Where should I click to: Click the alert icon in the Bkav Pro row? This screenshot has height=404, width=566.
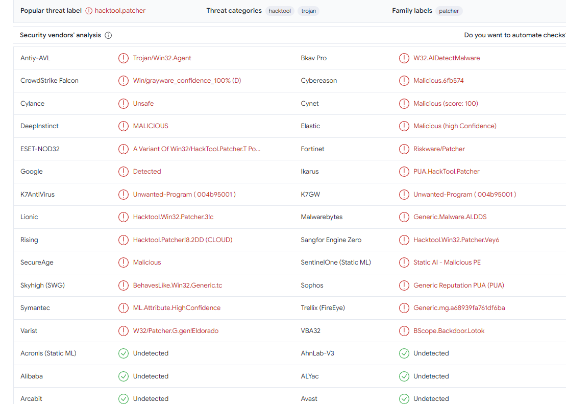(x=404, y=58)
